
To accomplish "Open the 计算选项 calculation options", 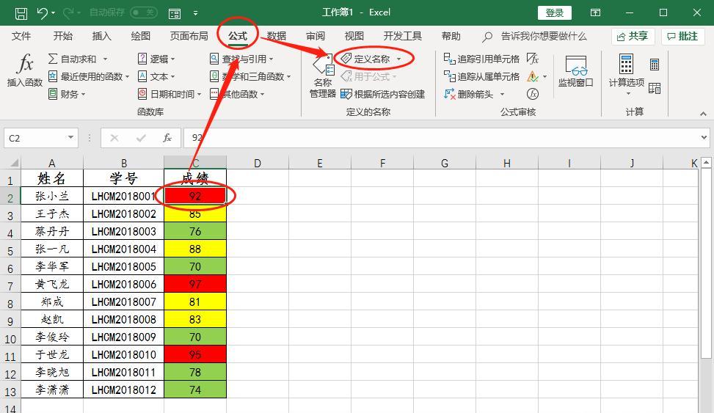I will (627, 75).
